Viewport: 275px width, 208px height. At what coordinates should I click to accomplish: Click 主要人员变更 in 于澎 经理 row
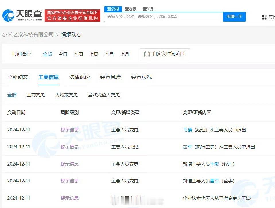click(125, 164)
